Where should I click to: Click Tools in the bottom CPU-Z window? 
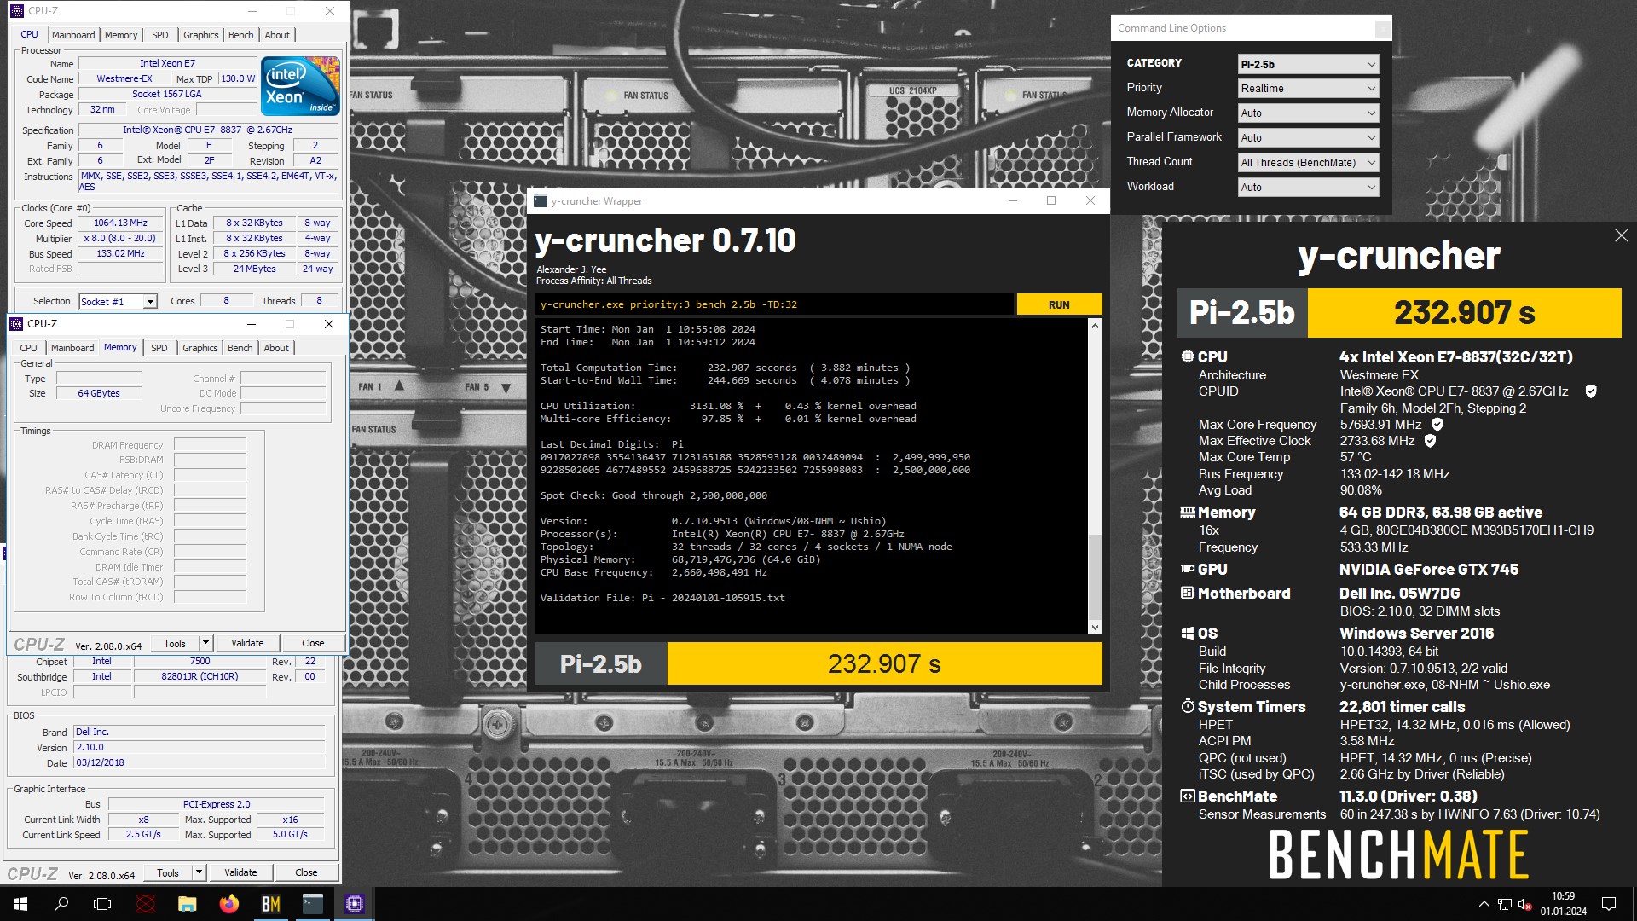coord(168,872)
